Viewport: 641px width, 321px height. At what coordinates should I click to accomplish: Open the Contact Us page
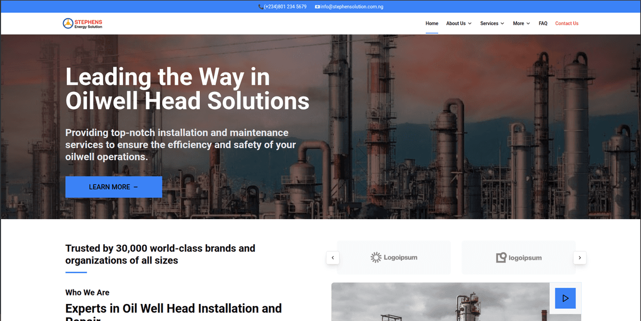coord(566,23)
